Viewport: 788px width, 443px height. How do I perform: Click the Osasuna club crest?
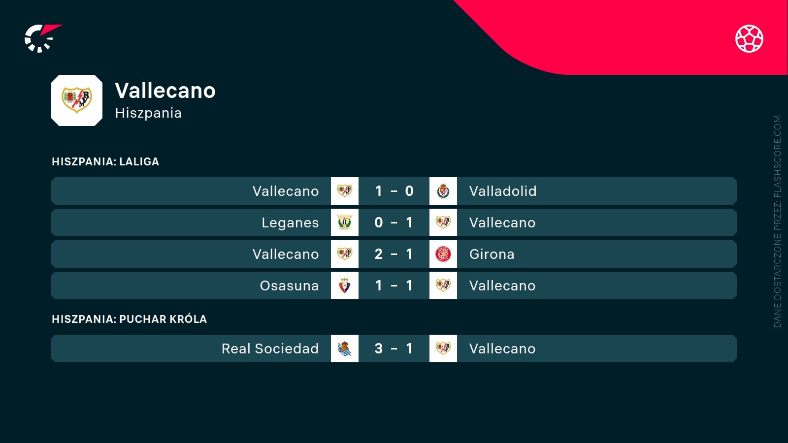tap(345, 285)
